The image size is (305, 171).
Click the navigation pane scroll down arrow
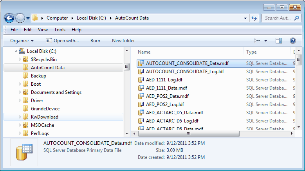[x=127, y=134]
